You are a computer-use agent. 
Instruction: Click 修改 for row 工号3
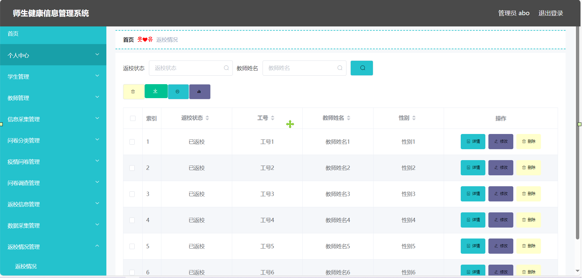(x=501, y=194)
